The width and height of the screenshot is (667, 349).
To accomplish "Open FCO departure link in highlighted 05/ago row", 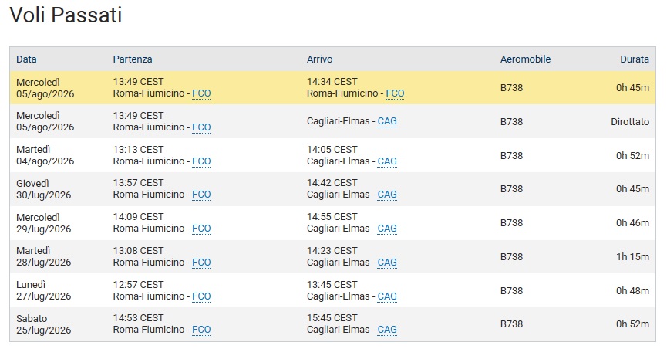I will tap(201, 93).
